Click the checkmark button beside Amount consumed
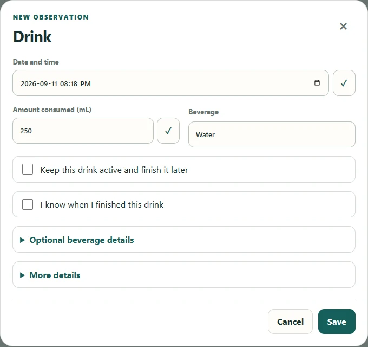Screen dimensions: 368x347 point(168,131)
